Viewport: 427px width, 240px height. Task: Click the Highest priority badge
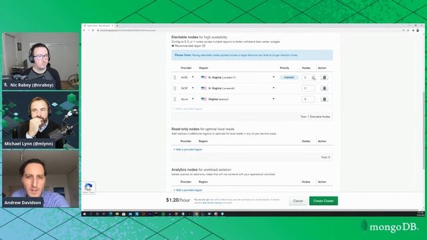(289, 77)
